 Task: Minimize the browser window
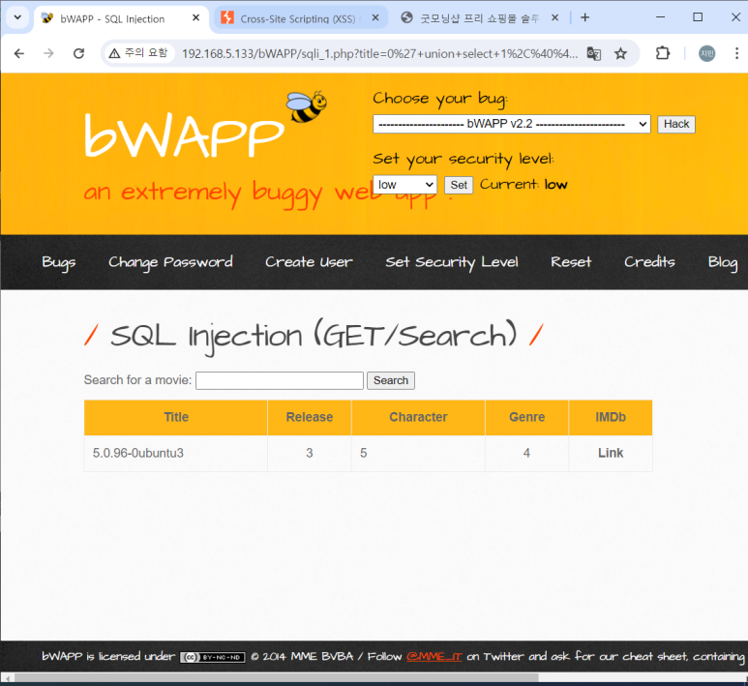tap(660, 17)
